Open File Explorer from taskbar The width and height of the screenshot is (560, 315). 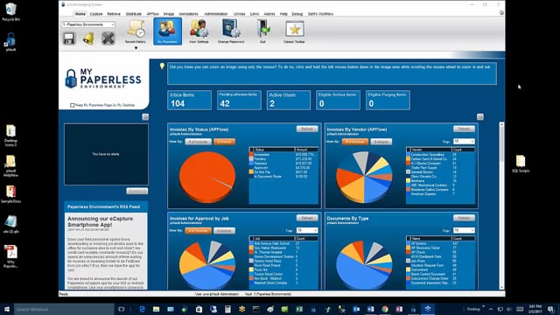pyautogui.click(x=156, y=309)
